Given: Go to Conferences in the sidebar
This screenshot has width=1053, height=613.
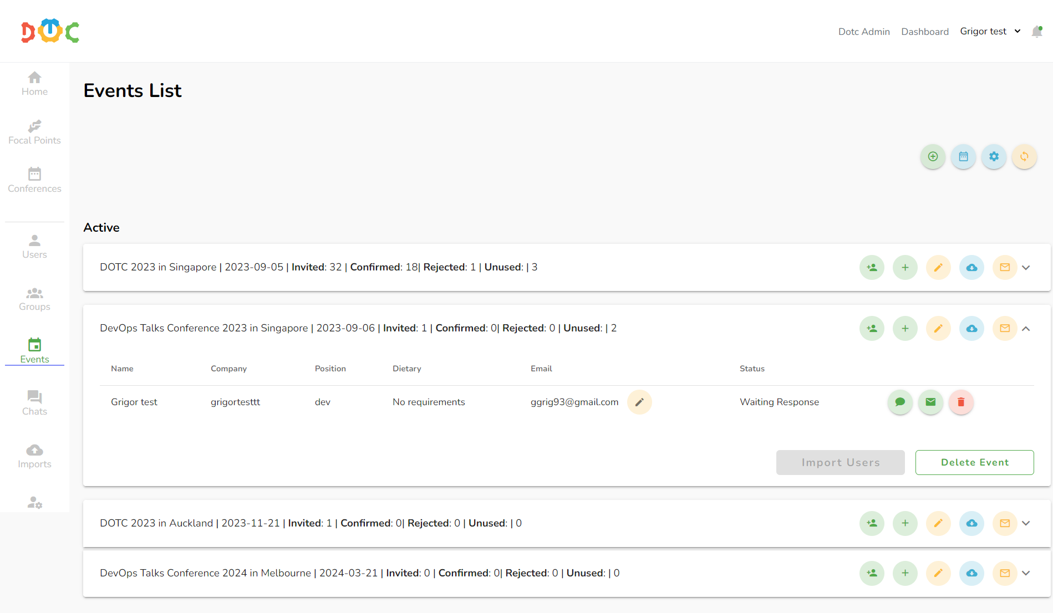Looking at the screenshot, I should pyautogui.click(x=34, y=180).
